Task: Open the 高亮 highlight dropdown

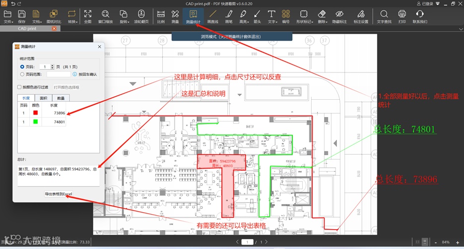Action: click(x=244, y=16)
